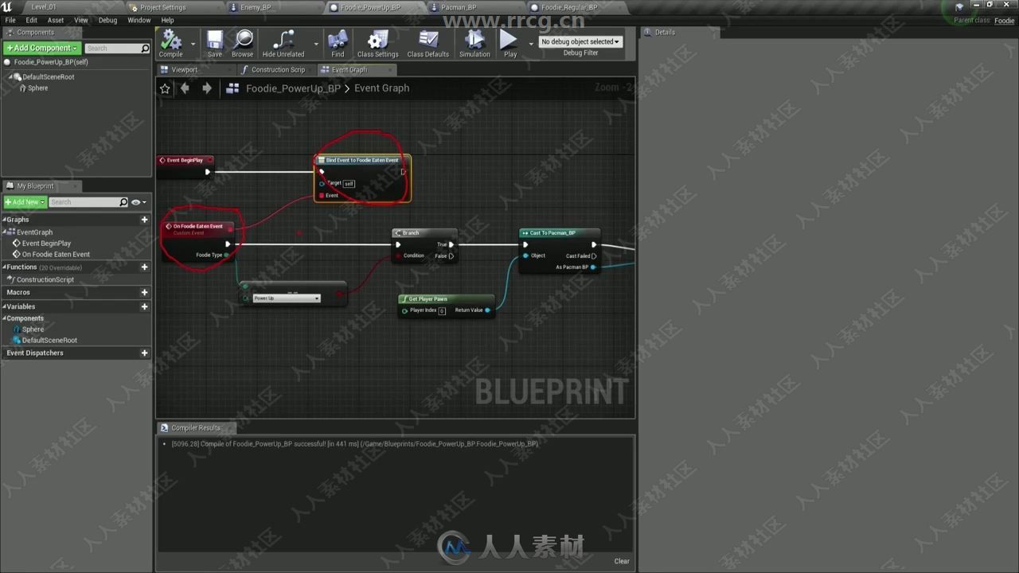Add a new event dispatcher with plus icon

click(144, 353)
